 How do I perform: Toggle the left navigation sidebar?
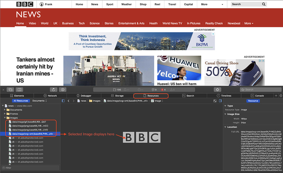(63, 100)
